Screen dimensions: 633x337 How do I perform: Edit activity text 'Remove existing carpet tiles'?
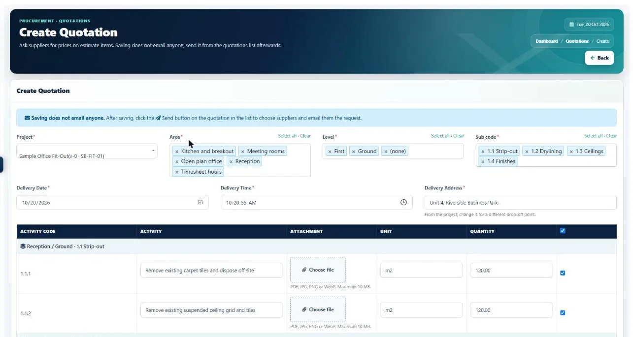[212, 270]
